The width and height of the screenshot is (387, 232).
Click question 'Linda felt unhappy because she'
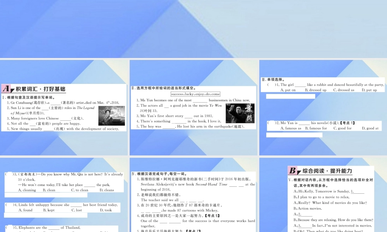pyautogui.click(x=62, y=205)
